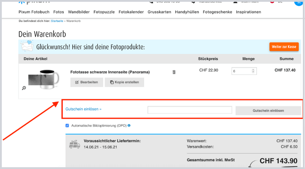Open the blue Gutschein einlösen » link
The width and height of the screenshot is (305, 169).
[x=83, y=109]
